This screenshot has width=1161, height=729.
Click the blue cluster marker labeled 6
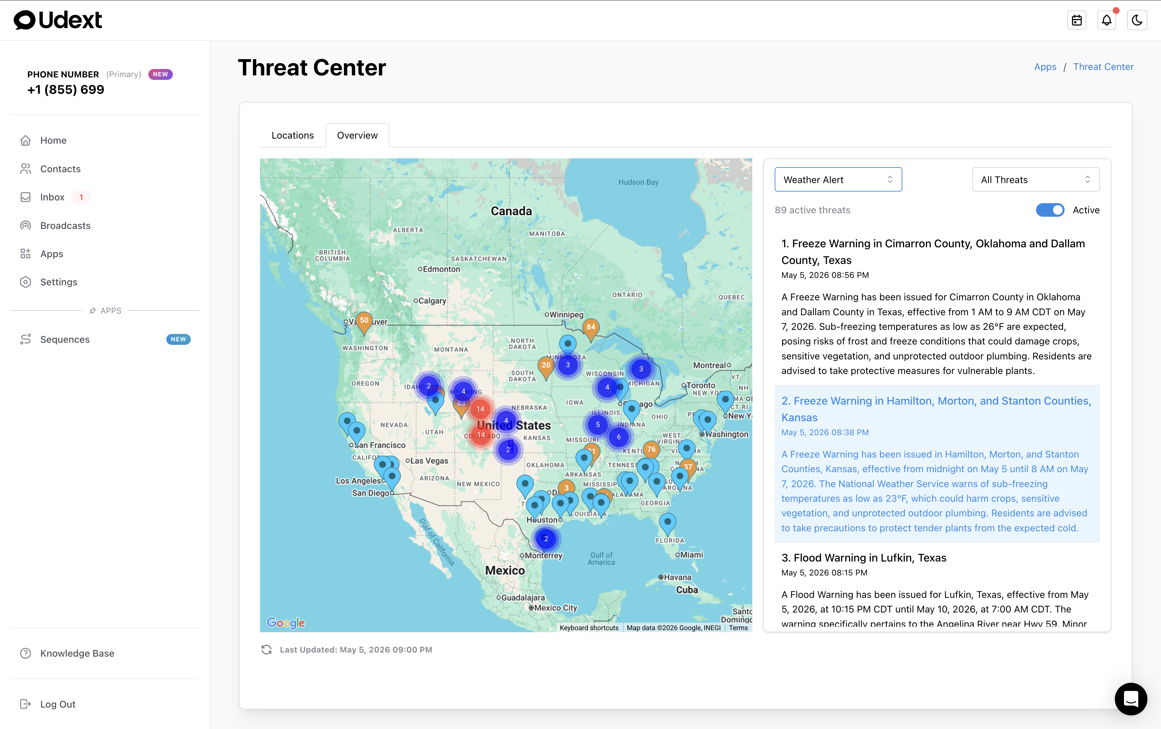[619, 437]
